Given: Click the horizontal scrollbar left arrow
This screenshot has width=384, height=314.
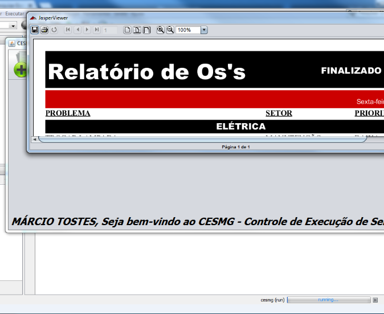Looking at the screenshot, I should (35, 140).
